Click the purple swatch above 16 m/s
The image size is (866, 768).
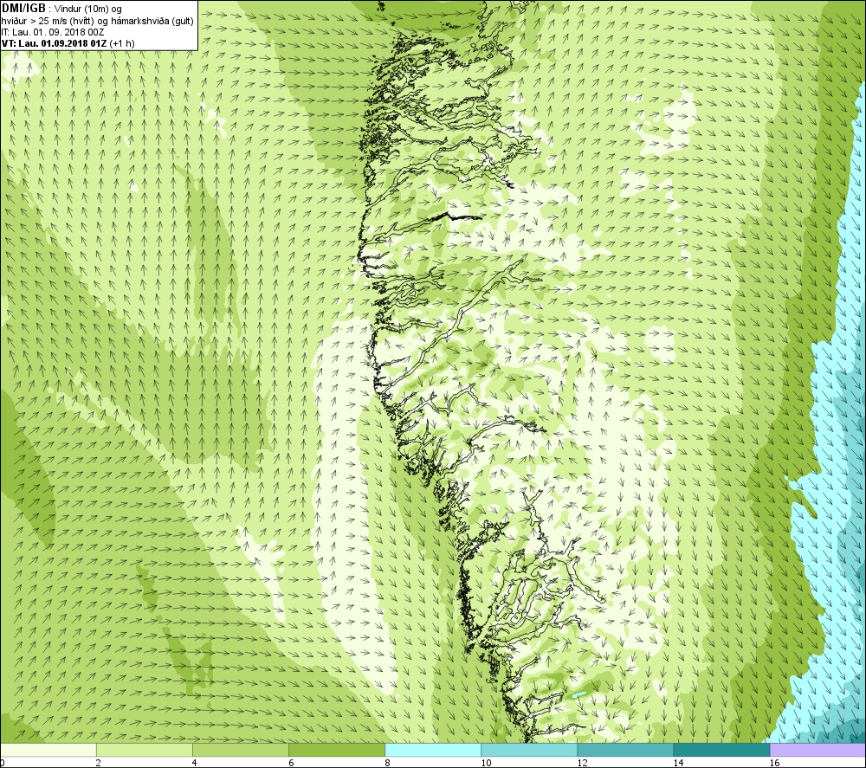tap(818, 750)
